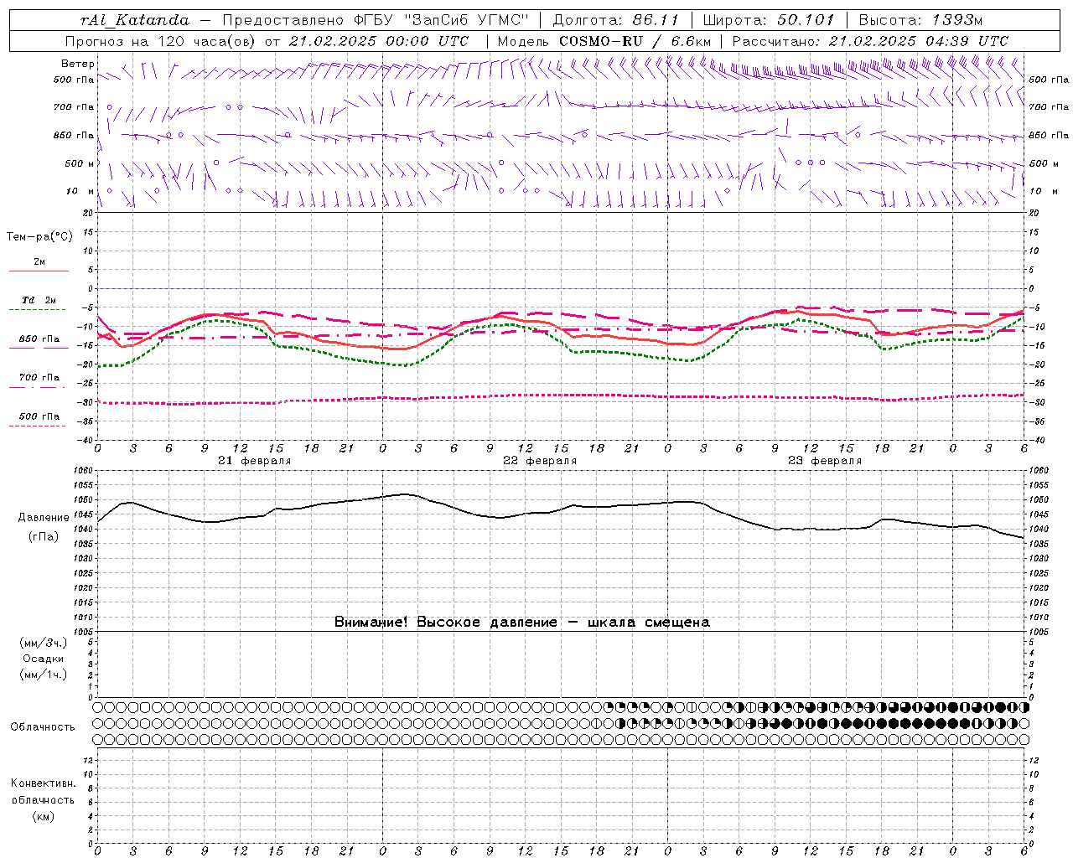
Task: Click the Тем-ра(°C) axis title
Action: pyautogui.click(x=39, y=237)
